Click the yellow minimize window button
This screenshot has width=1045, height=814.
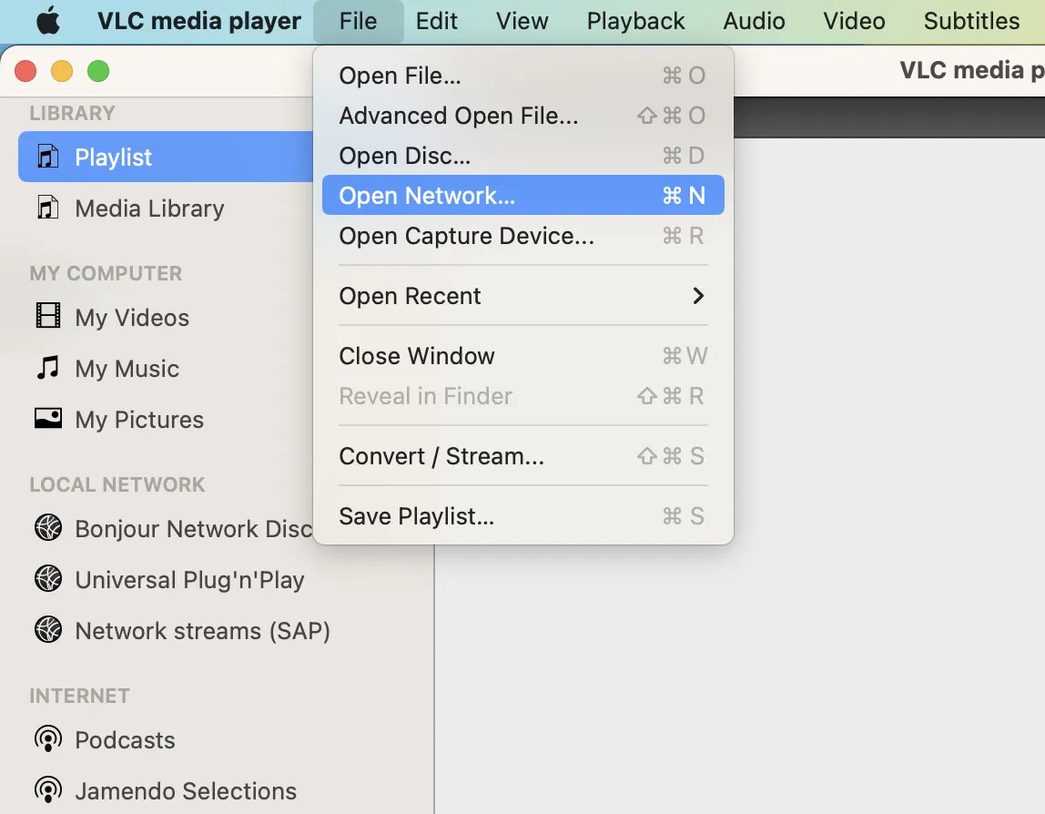(62, 71)
